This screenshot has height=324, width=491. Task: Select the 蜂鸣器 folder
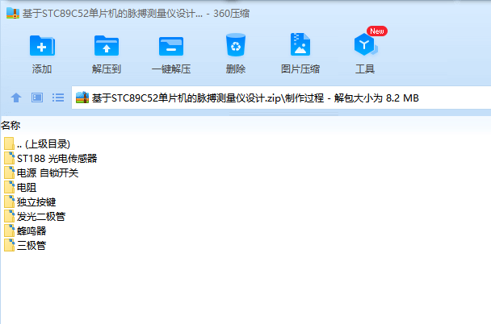(x=31, y=231)
